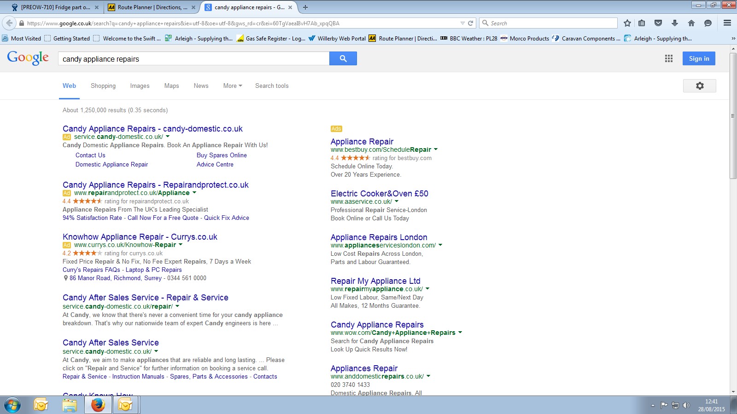Image resolution: width=737 pixels, height=414 pixels.
Task: Click the page vertical scrollbar thumb
Action: (733, 116)
